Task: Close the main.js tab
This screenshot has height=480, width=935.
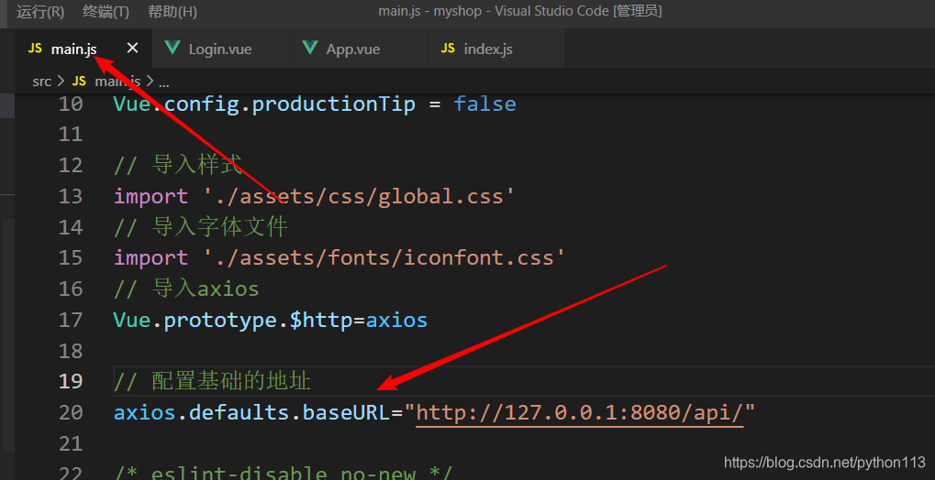Action: (132, 49)
